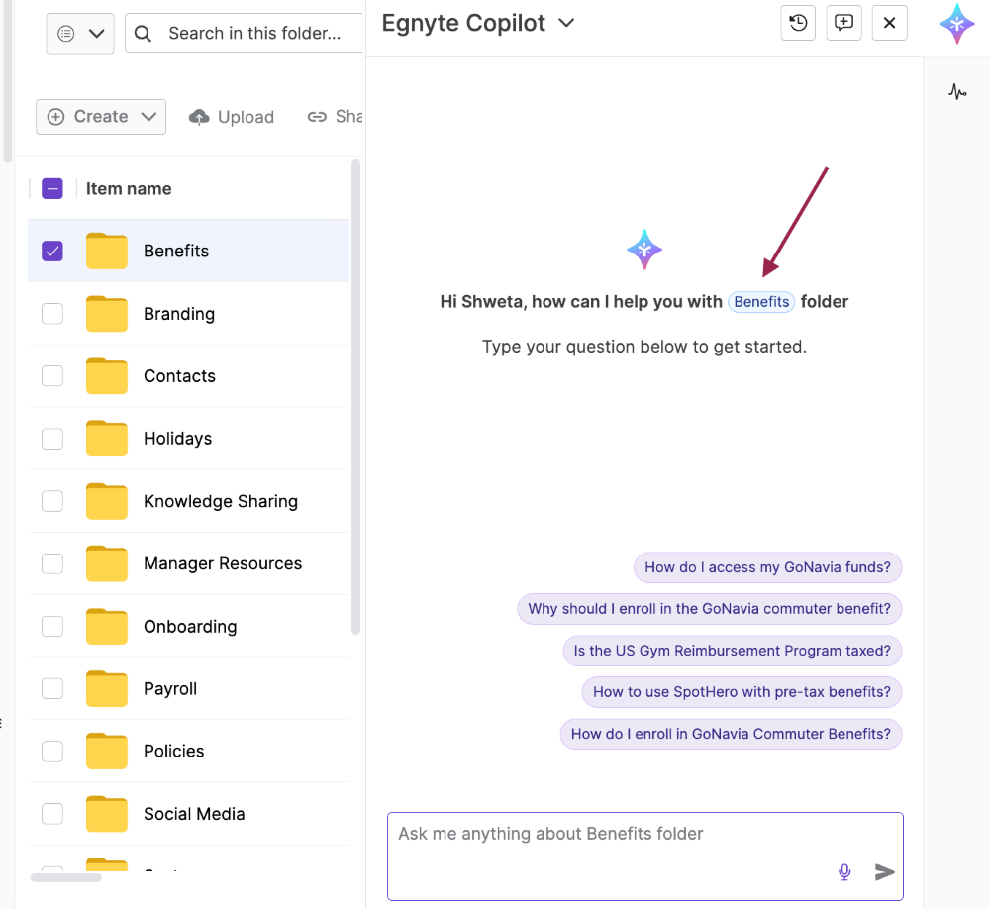Choose the SpotHero pre-tax benefits suggestion

(x=742, y=692)
